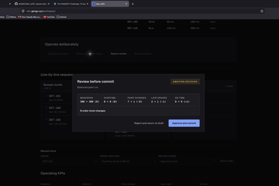Click the Review before commit heading
Image resolution: width=279 pixels, height=186 pixels.
(96, 81)
